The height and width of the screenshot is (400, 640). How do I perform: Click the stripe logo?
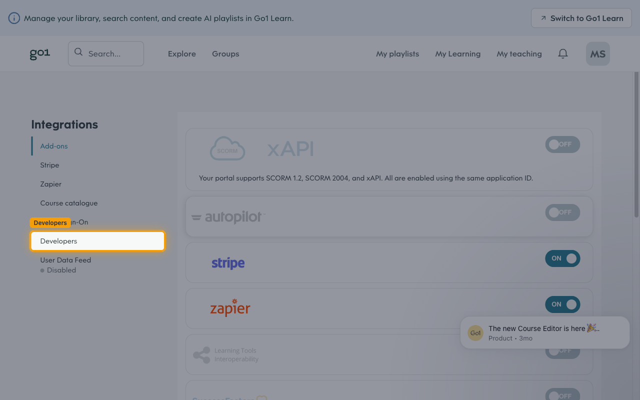pos(228,263)
